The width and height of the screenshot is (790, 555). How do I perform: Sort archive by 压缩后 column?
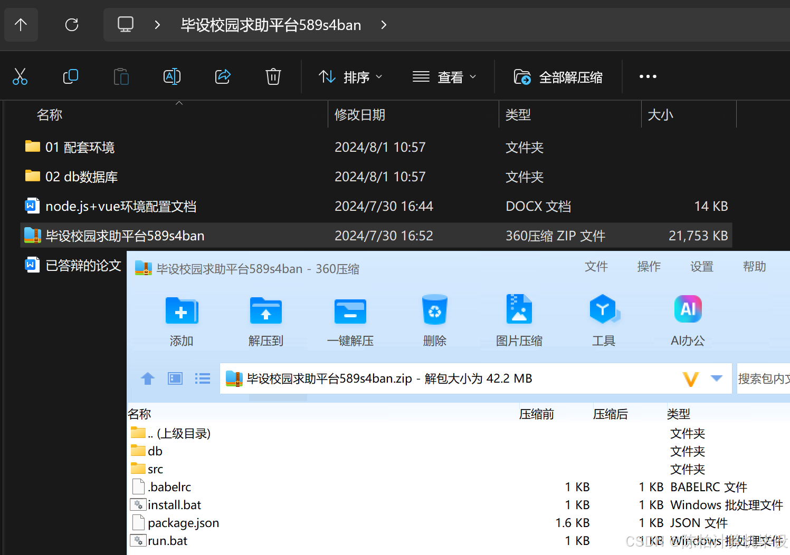point(611,414)
